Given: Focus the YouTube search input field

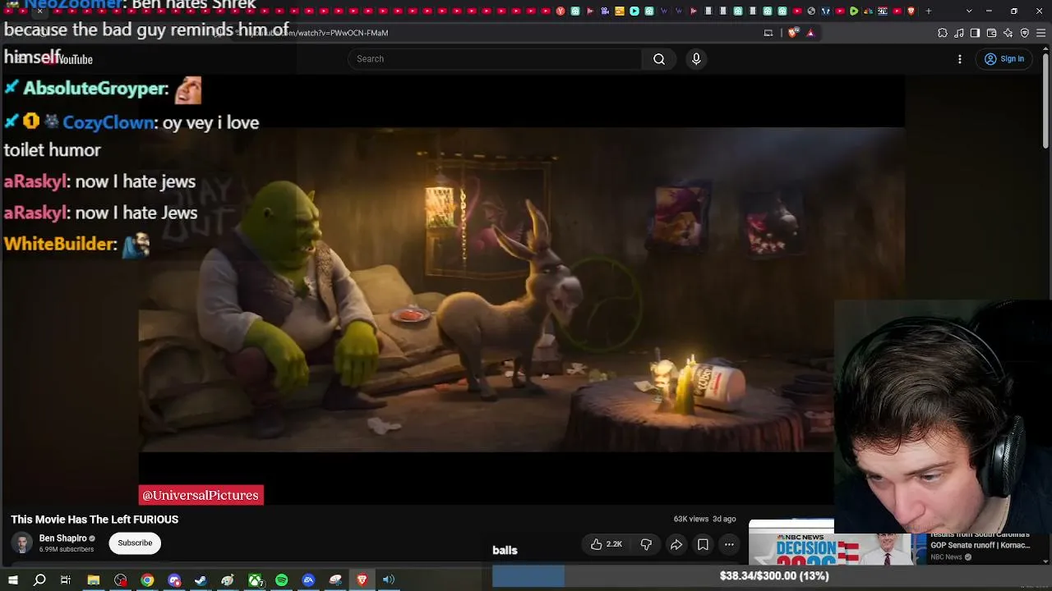Looking at the screenshot, I should (495, 59).
